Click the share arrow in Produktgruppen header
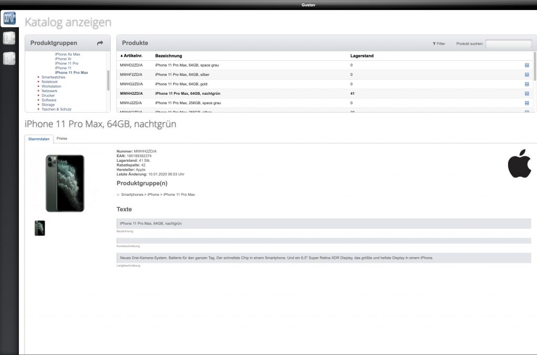 99,43
